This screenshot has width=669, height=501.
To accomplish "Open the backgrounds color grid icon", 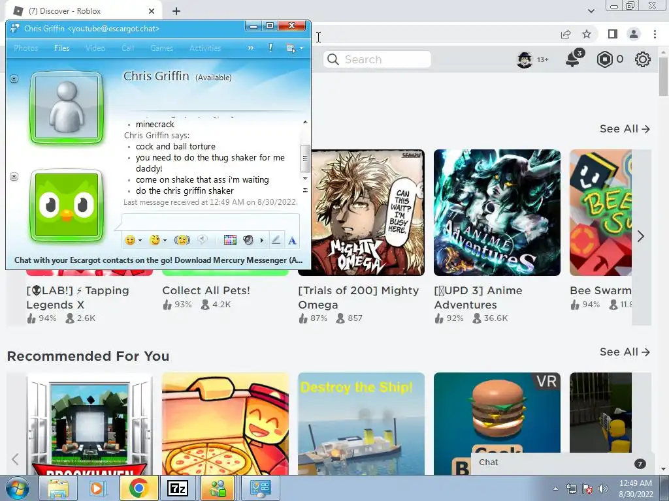I will tap(230, 240).
